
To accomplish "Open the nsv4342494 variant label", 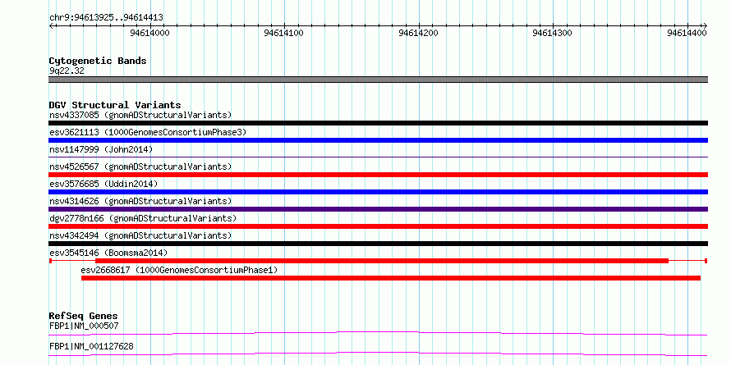I will (x=140, y=235).
